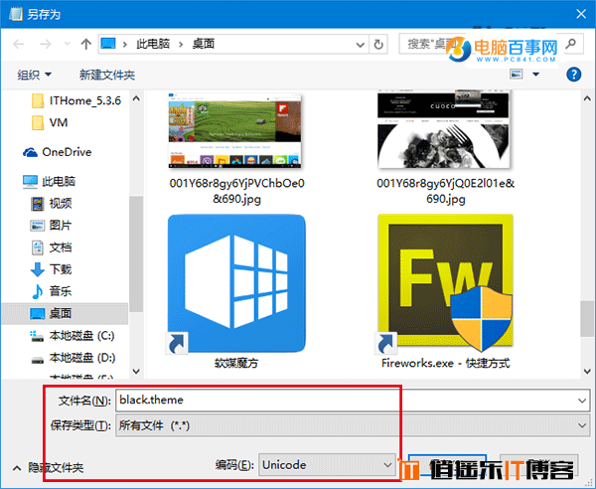Open OneDrive in the navigation pane

pyautogui.click(x=57, y=152)
